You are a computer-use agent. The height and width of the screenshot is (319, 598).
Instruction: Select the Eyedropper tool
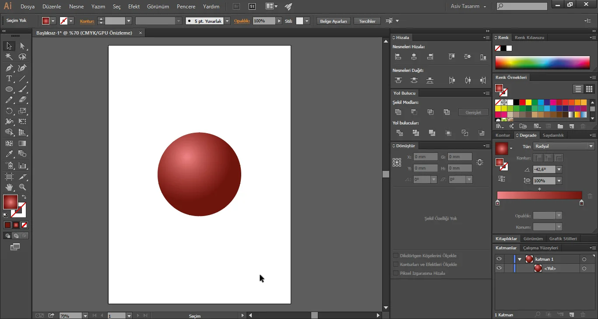tap(9, 154)
